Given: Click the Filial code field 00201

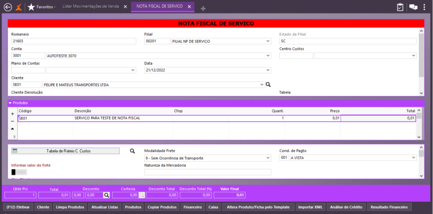Looking at the screenshot, I should point(157,41).
